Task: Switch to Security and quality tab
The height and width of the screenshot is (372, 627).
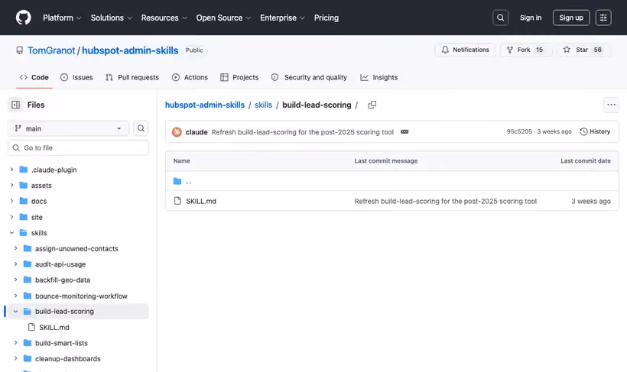Action: [x=309, y=77]
